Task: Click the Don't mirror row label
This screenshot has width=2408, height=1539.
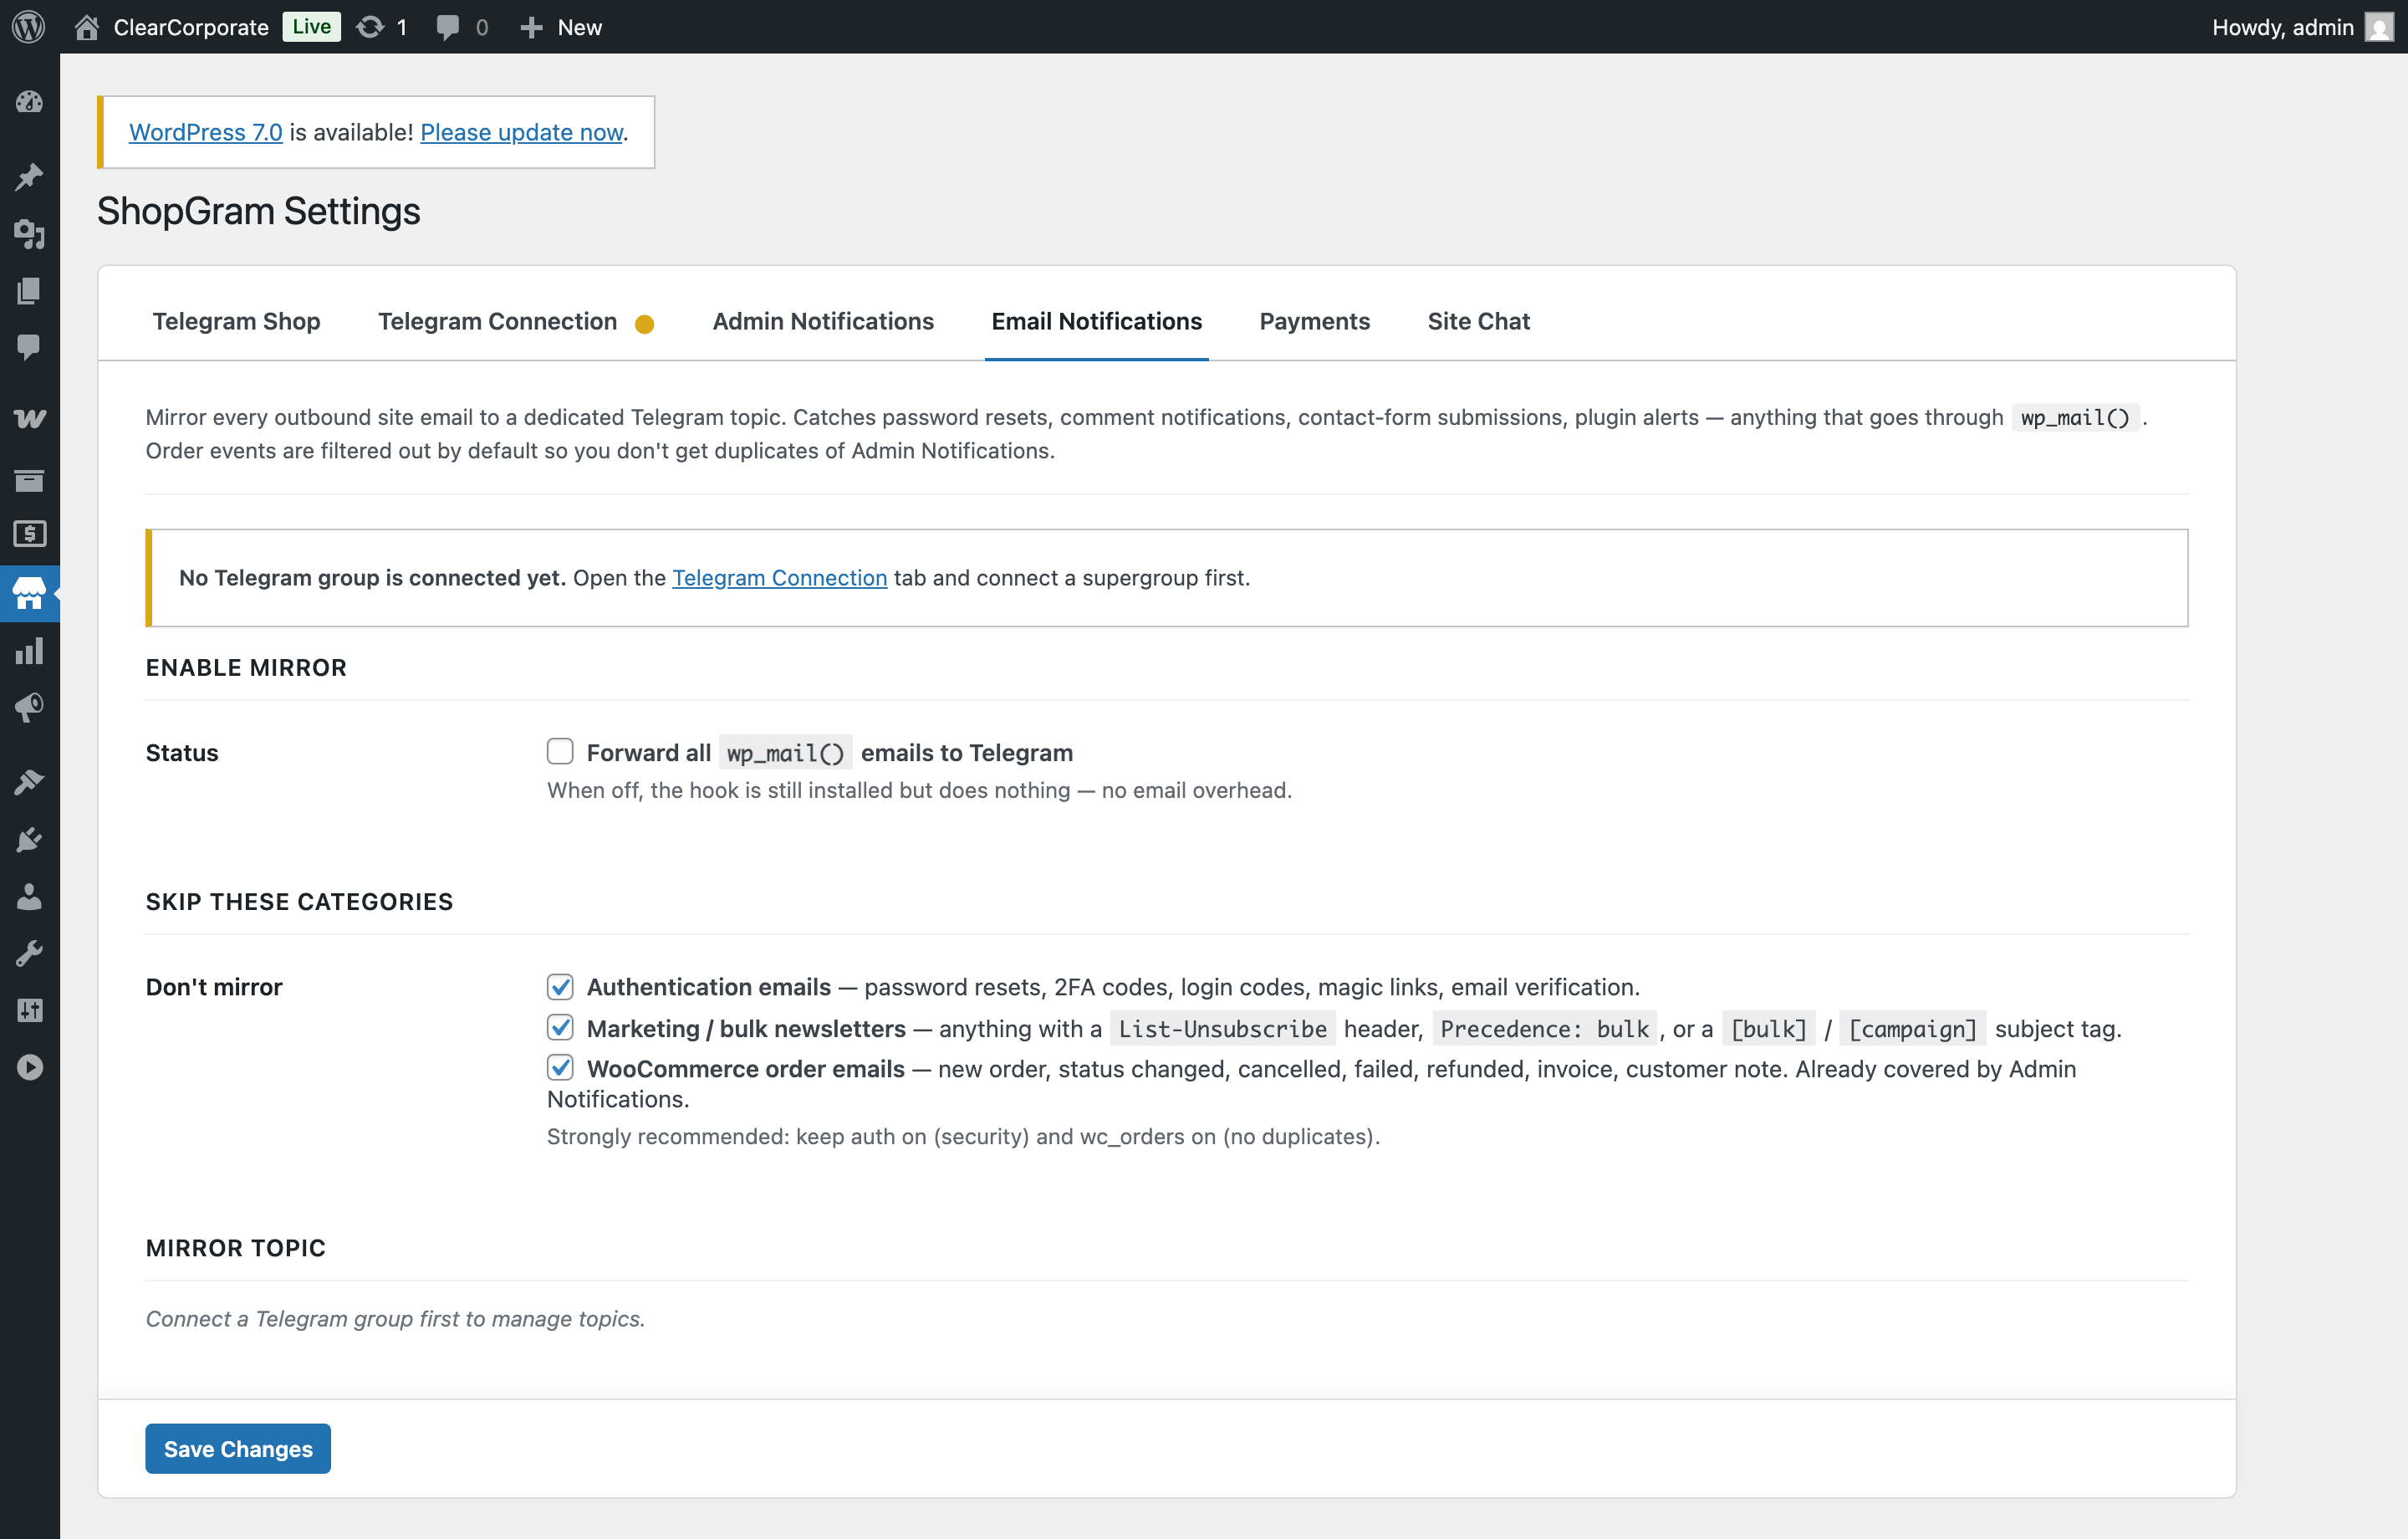Action: (214, 987)
